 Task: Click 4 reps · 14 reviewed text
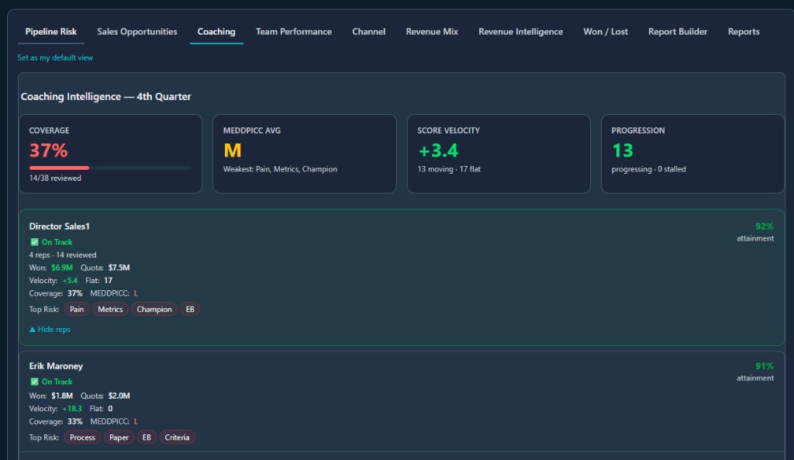(x=62, y=255)
